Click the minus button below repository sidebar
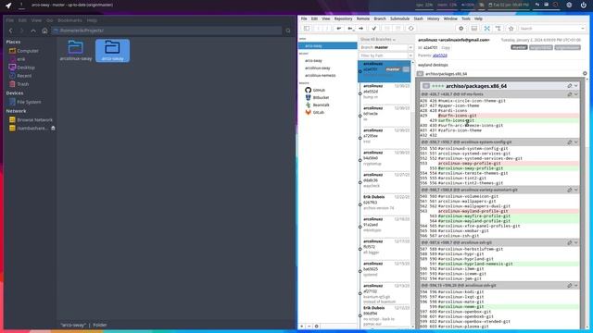This screenshot has height=333, width=593. pos(309,327)
